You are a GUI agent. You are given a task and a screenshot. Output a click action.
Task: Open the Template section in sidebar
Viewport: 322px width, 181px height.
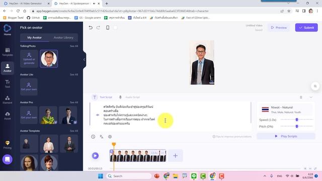[x=8, y=52]
